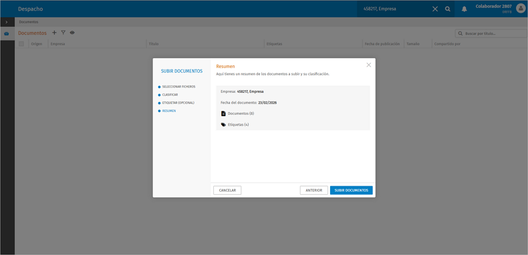This screenshot has width=528, height=255.
Task: Click the plus icon to add documents
Action: click(54, 33)
